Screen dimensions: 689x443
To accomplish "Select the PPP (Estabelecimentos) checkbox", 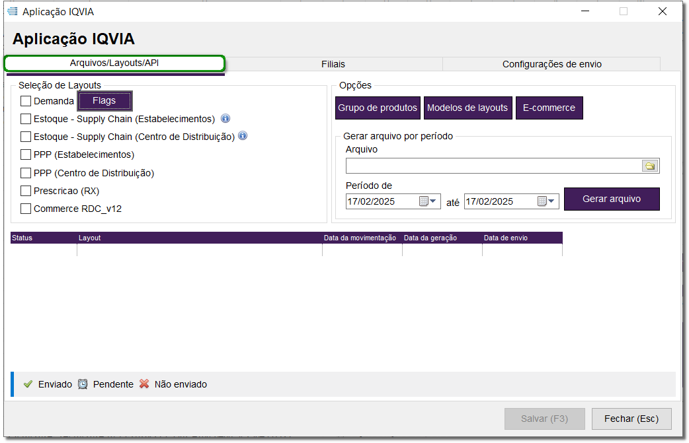I will pos(26,154).
